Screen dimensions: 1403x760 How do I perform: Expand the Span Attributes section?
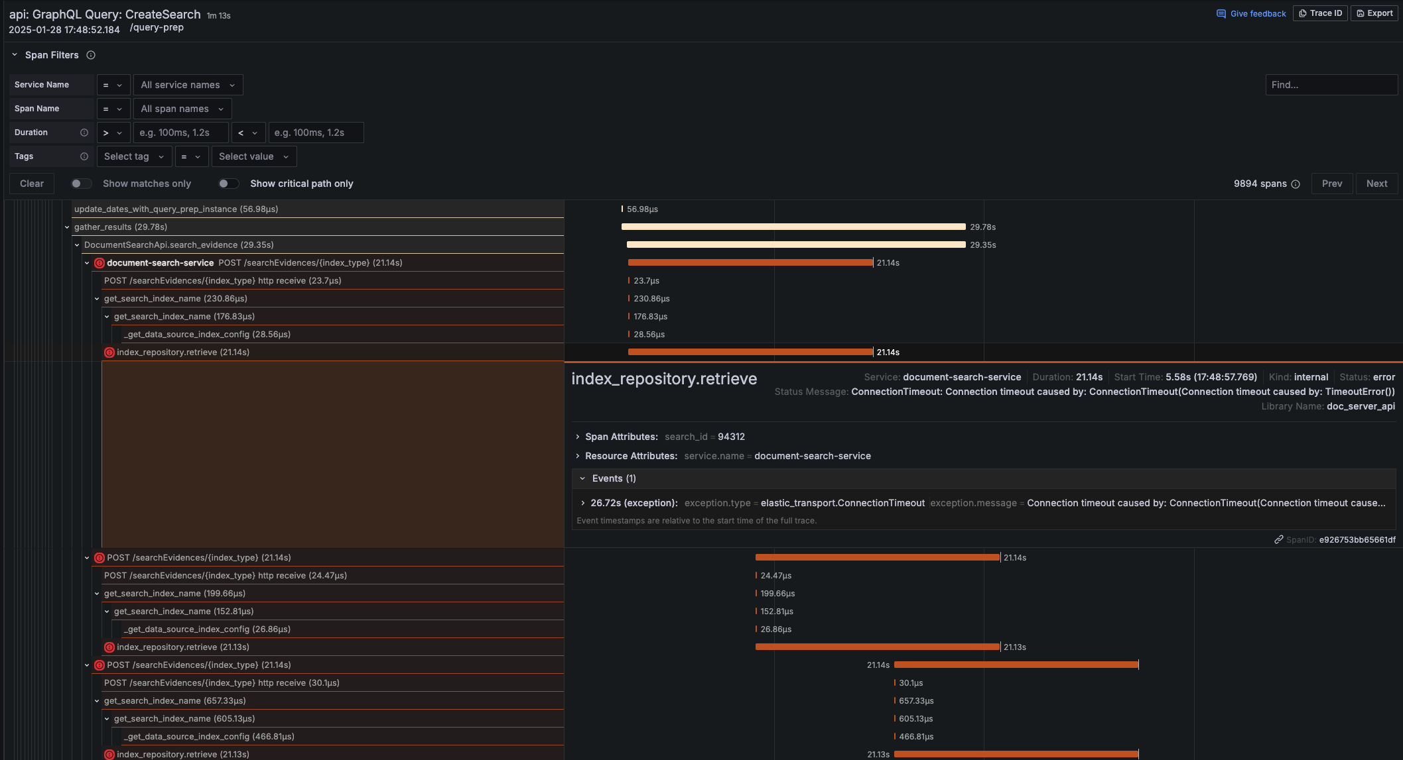click(578, 437)
